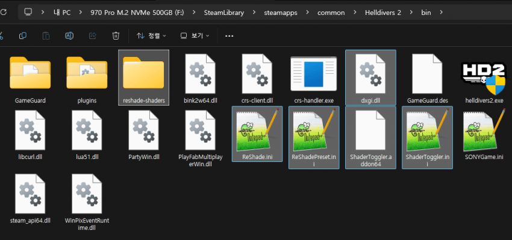Select helldivers2.exe HD2 icon

(x=484, y=78)
